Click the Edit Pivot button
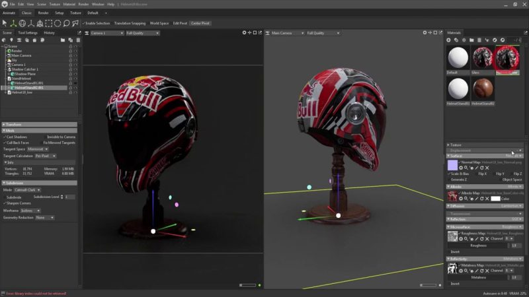This screenshot has width=529, height=297. (x=180, y=23)
